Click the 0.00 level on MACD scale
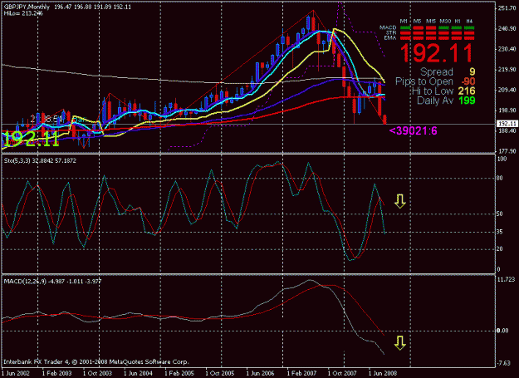The image size is (519, 378). pyautogui.click(x=502, y=331)
